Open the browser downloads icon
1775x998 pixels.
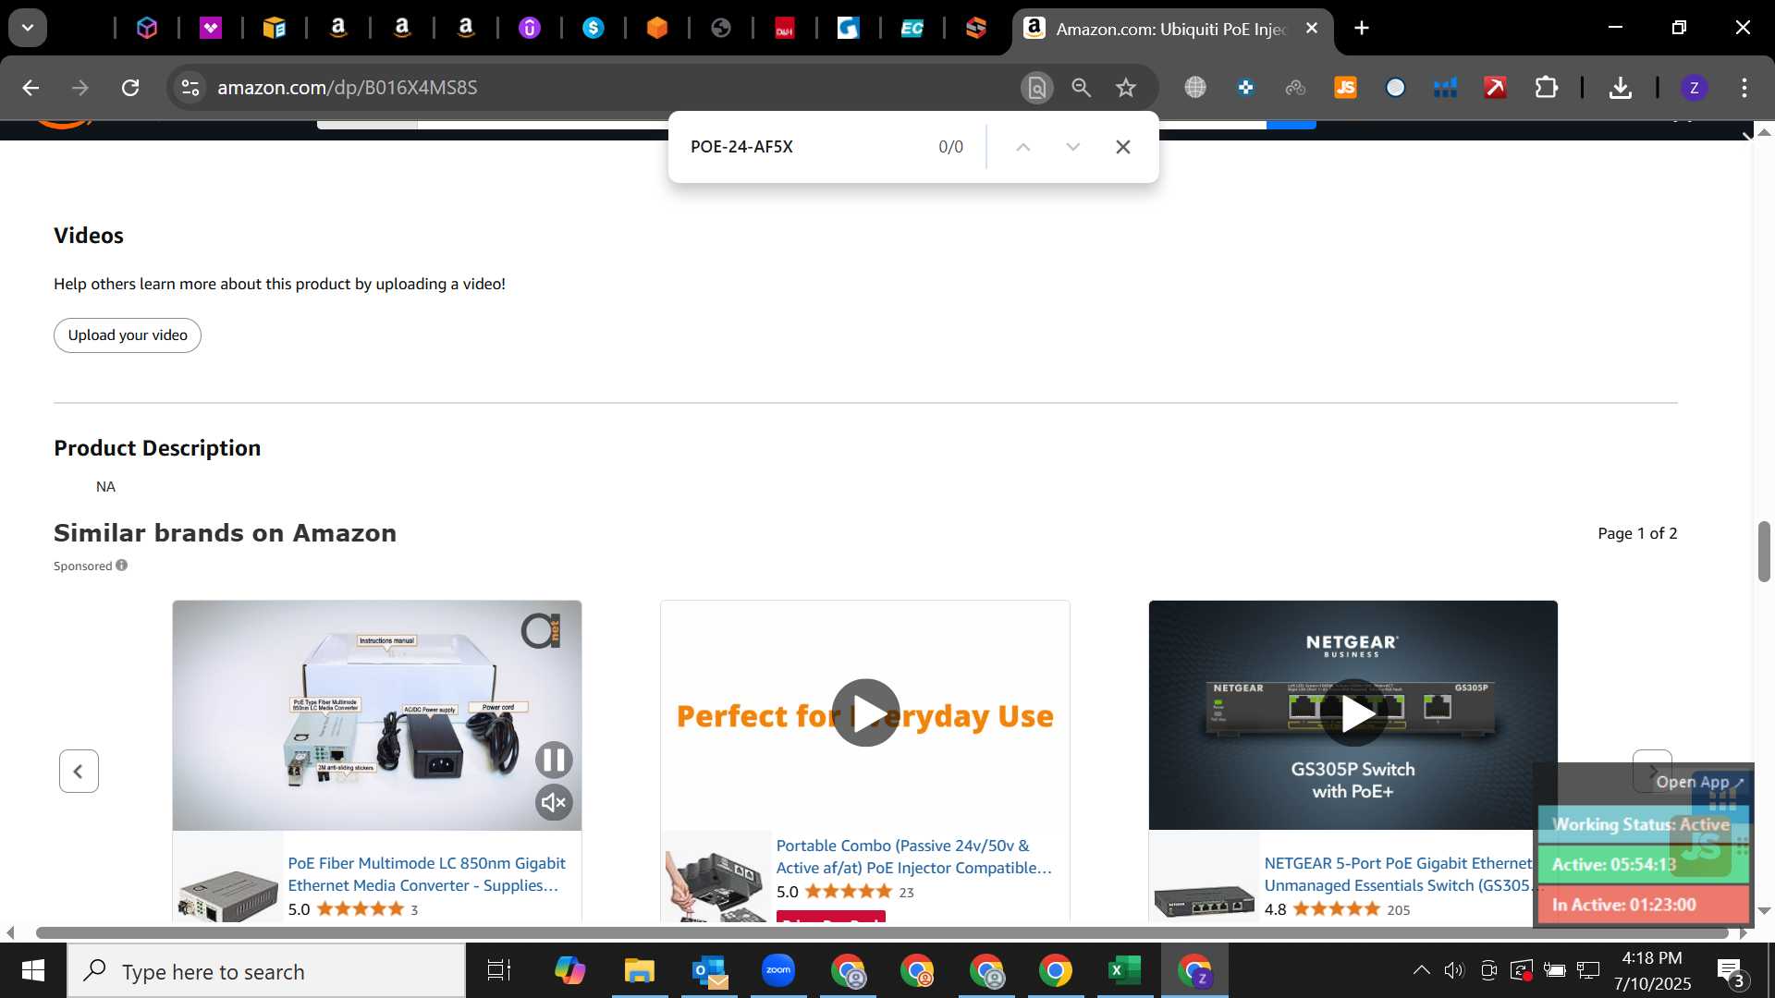(1620, 88)
